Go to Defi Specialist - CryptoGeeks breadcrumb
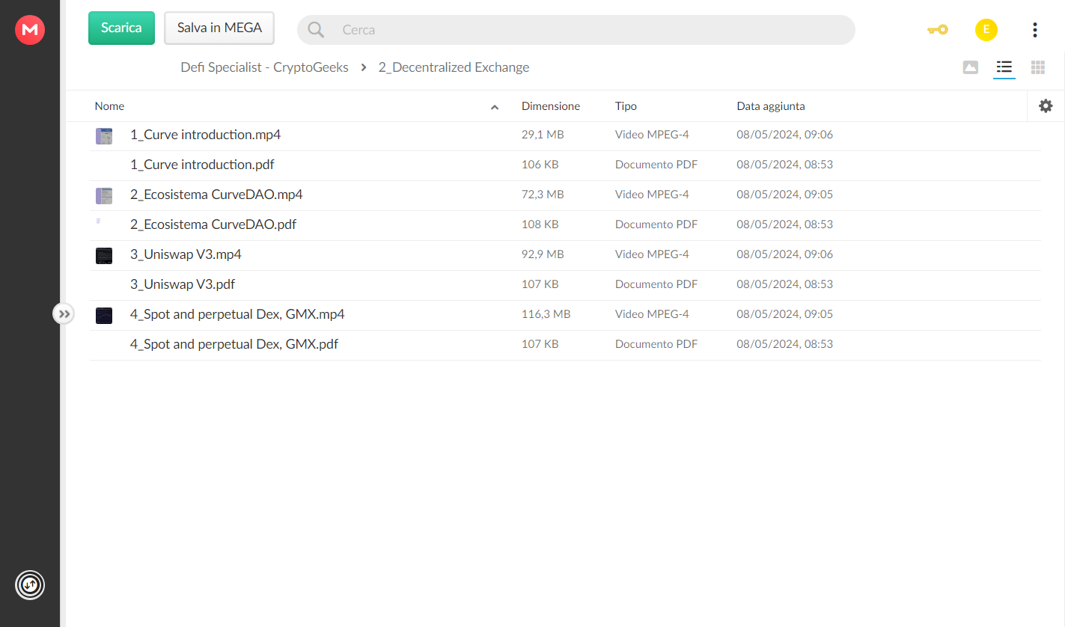This screenshot has width=1065, height=627. [x=264, y=67]
